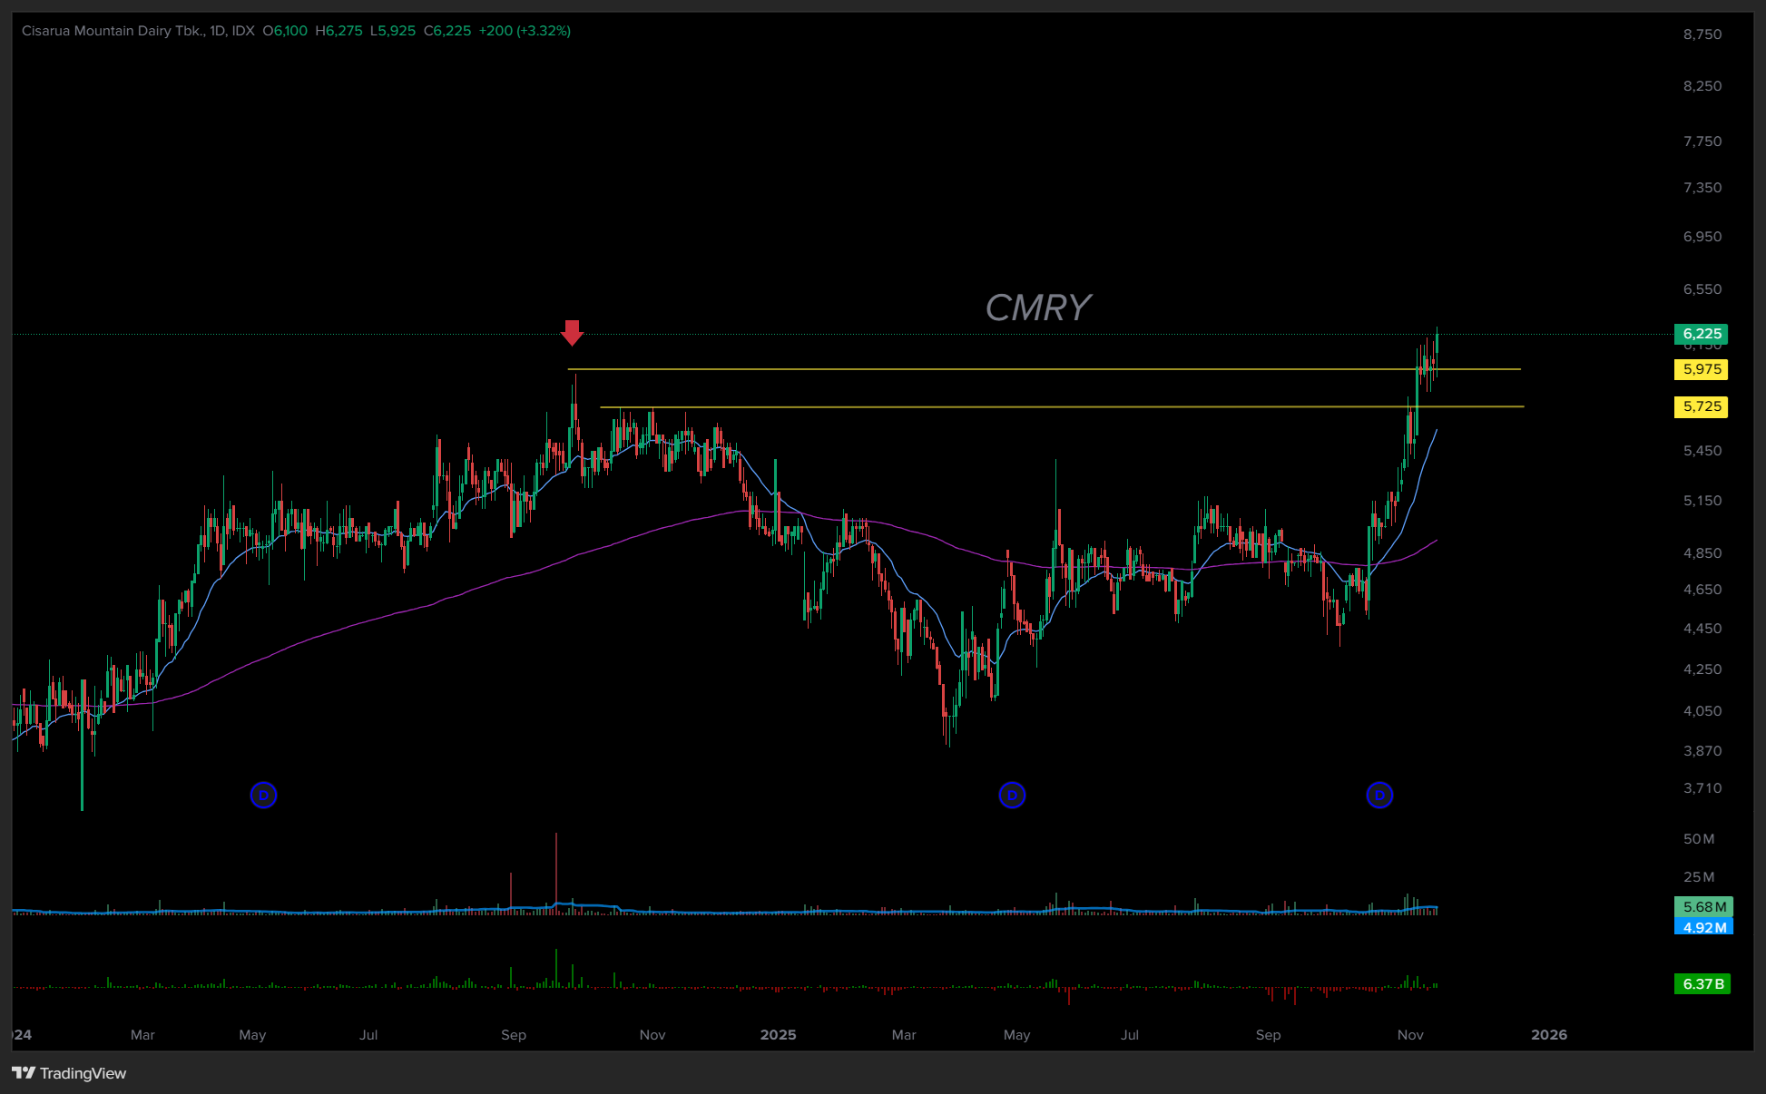Screen dimensions: 1766x1094
Task: Click the dividend marker near November 2025
Action: coord(1379,796)
